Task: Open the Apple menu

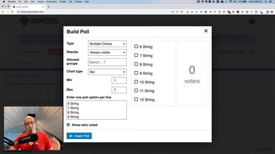Action: coord(4,2)
